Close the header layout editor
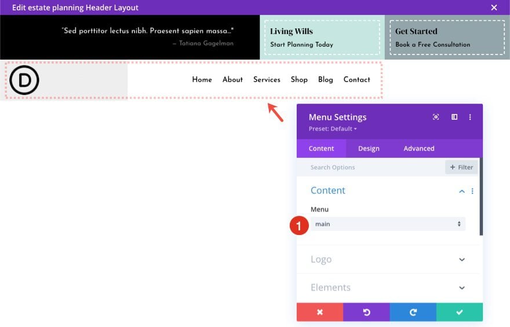Viewport: 510px width, 327px height. point(494,8)
